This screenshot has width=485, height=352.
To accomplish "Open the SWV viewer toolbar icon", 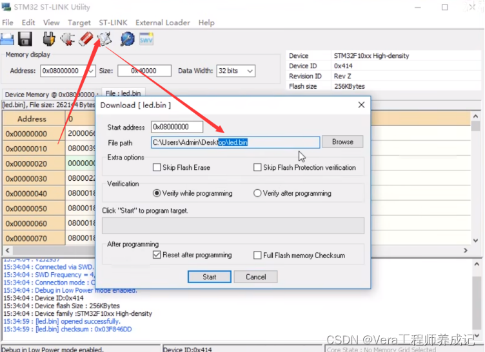I will 146,39.
